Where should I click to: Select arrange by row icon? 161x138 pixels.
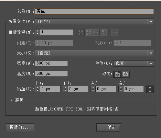96,32
